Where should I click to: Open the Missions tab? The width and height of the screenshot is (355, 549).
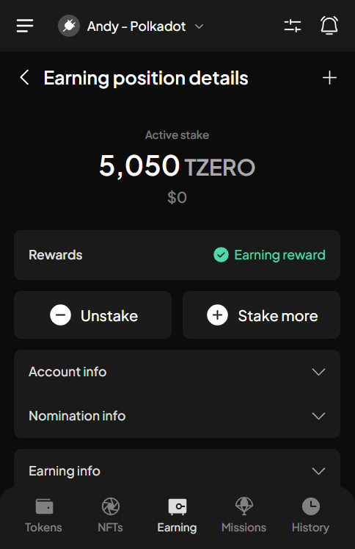244,516
